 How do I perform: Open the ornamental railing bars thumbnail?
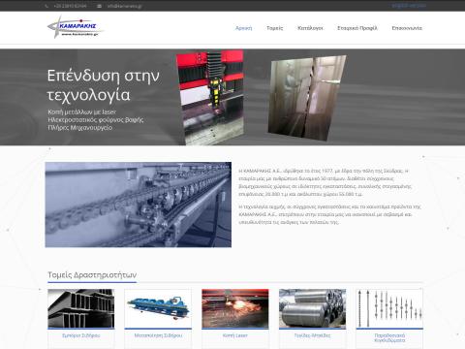pyautogui.click(x=389, y=308)
